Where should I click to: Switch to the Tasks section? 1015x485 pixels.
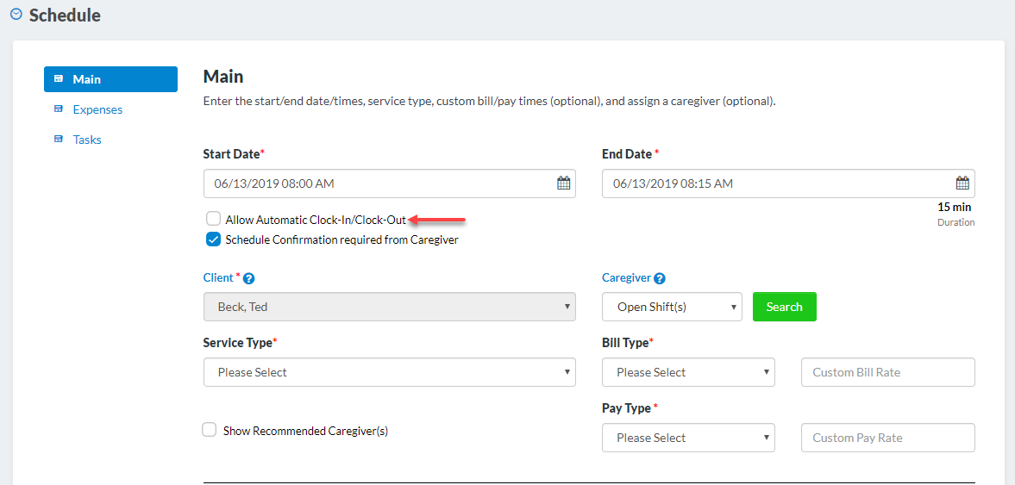[87, 140]
